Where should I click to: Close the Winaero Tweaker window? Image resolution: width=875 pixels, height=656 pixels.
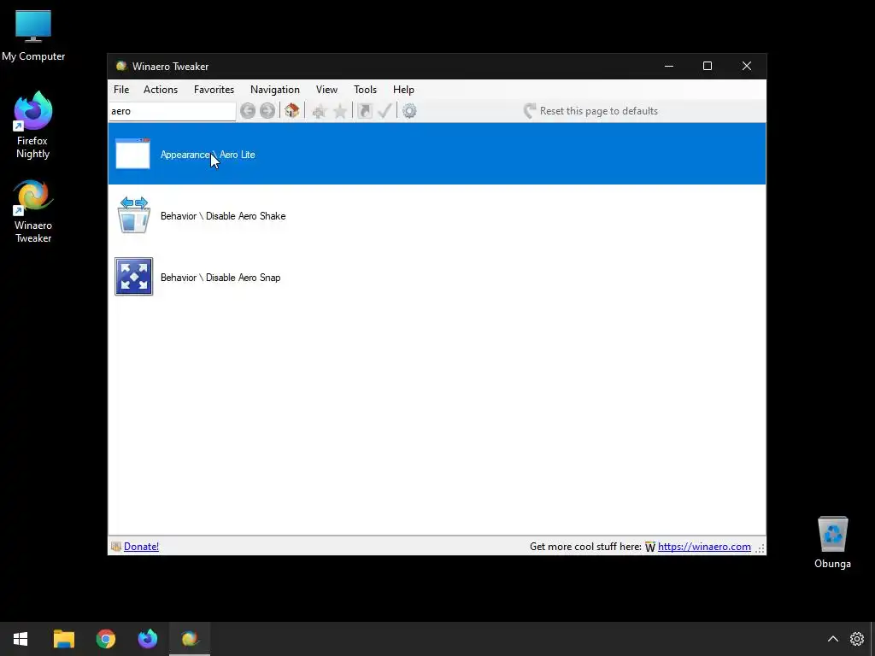point(747,66)
